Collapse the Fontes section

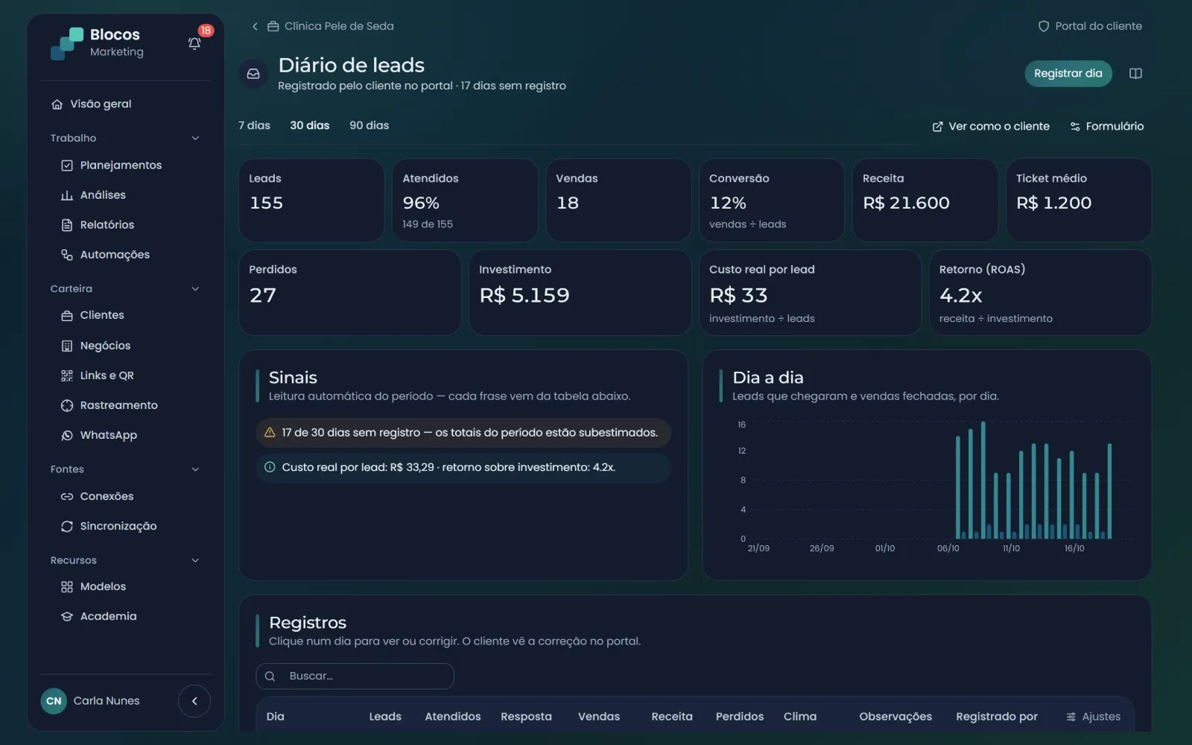click(195, 469)
